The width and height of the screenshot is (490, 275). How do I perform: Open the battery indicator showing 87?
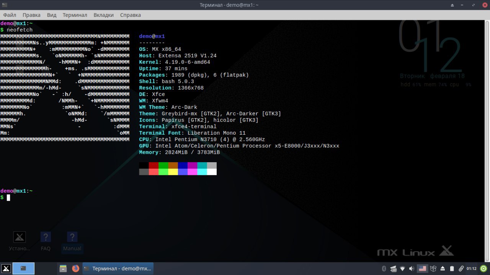393,268
